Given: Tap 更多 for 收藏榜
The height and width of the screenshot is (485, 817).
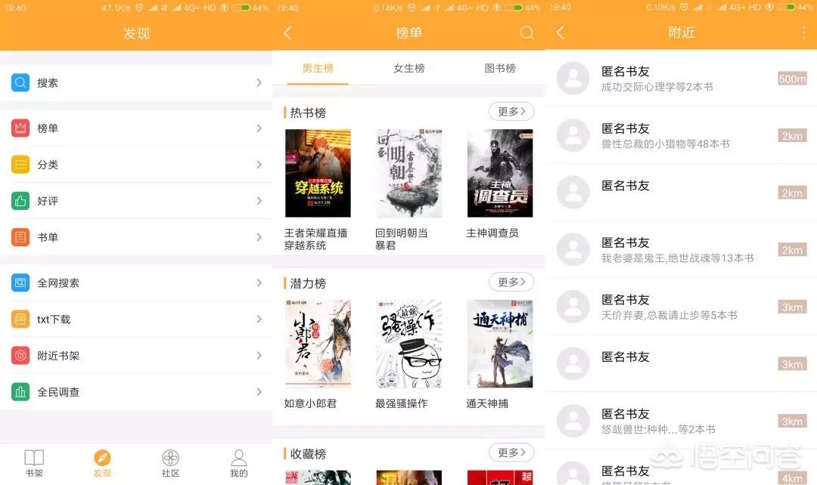Looking at the screenshot, I should point(511,453).
